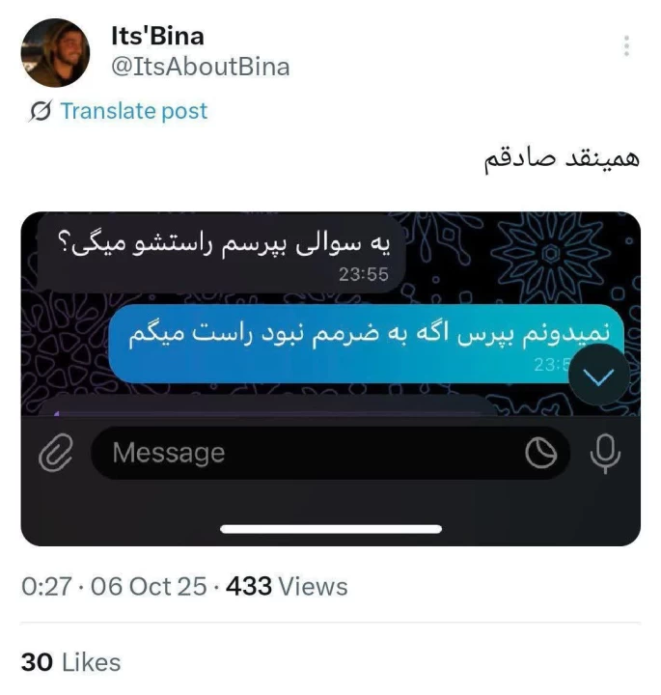Tap the microphone voice message icon

pos(605,454)
